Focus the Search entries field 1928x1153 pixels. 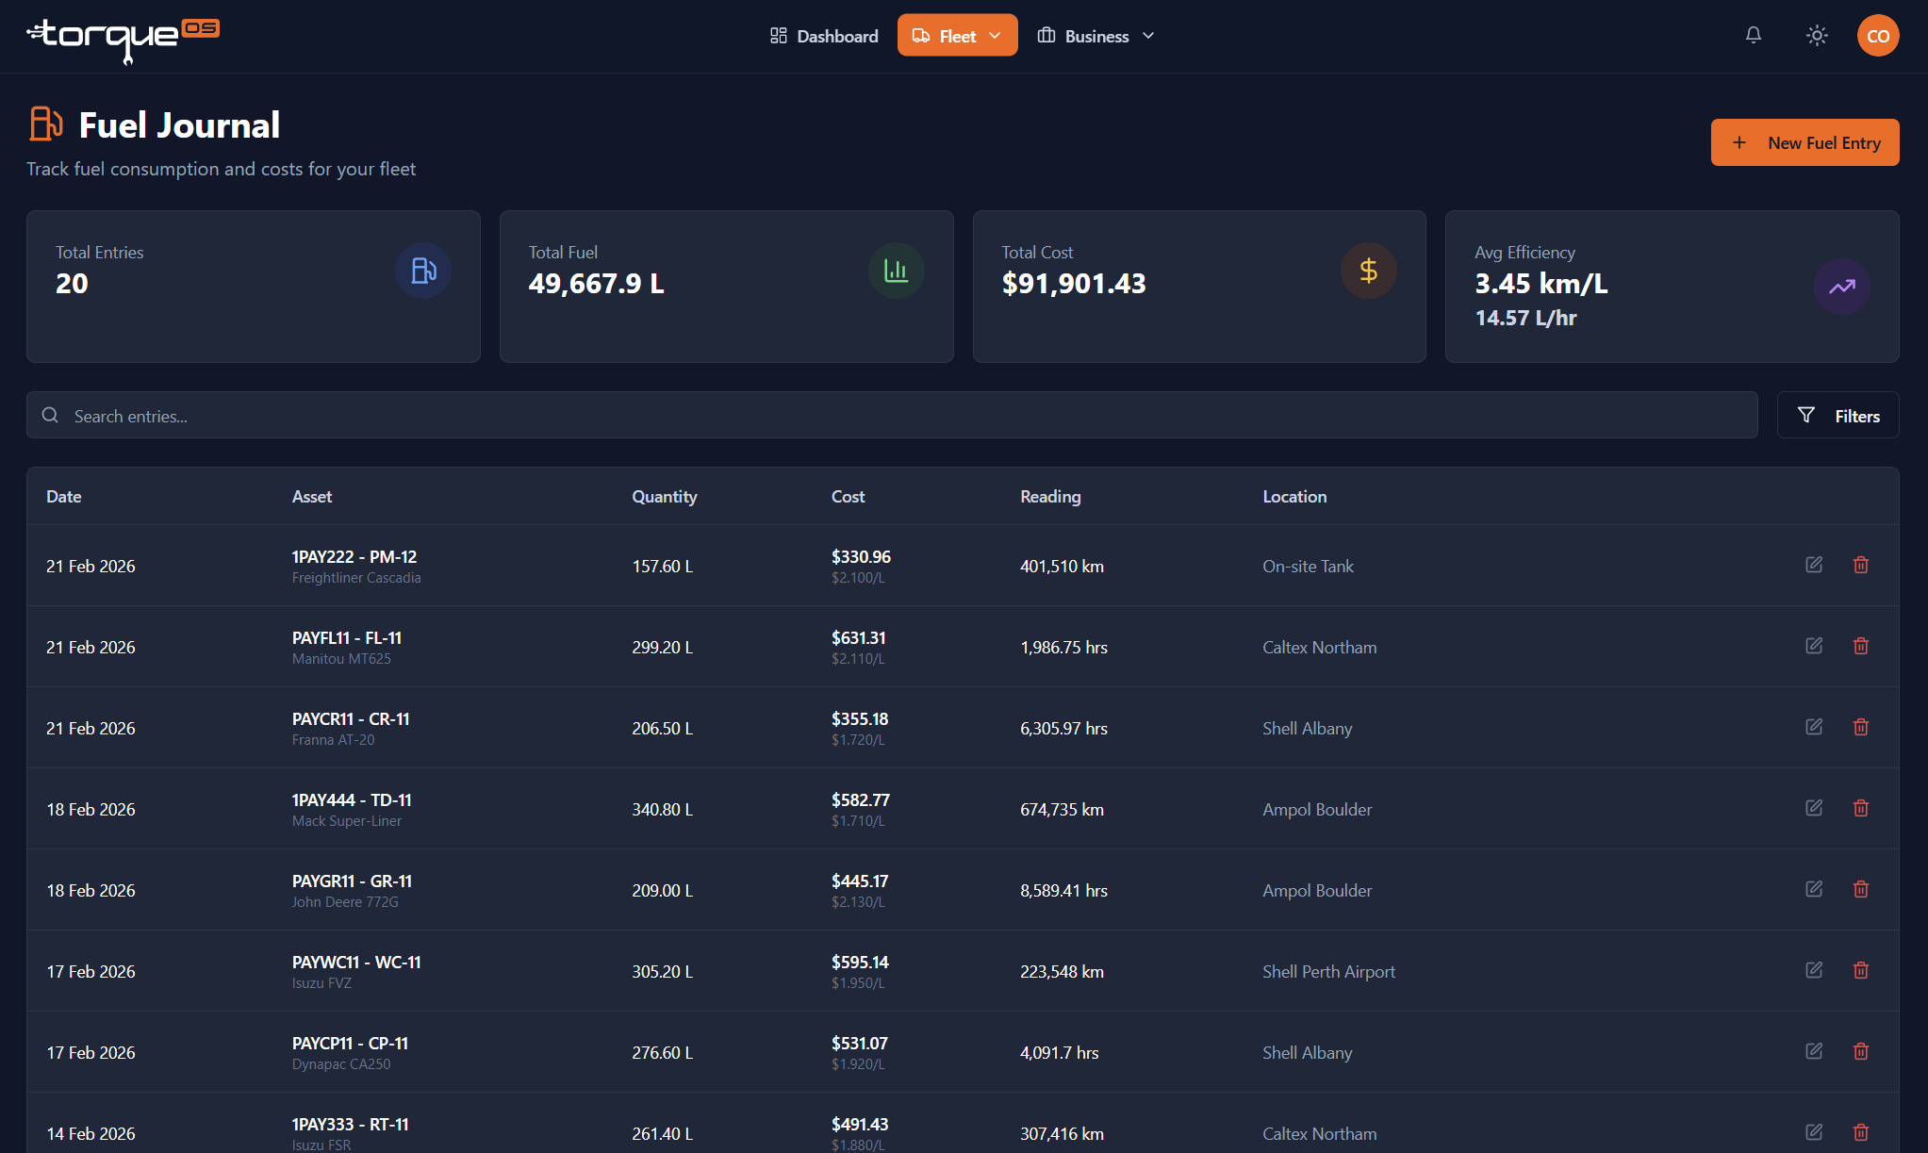point(892,416)
